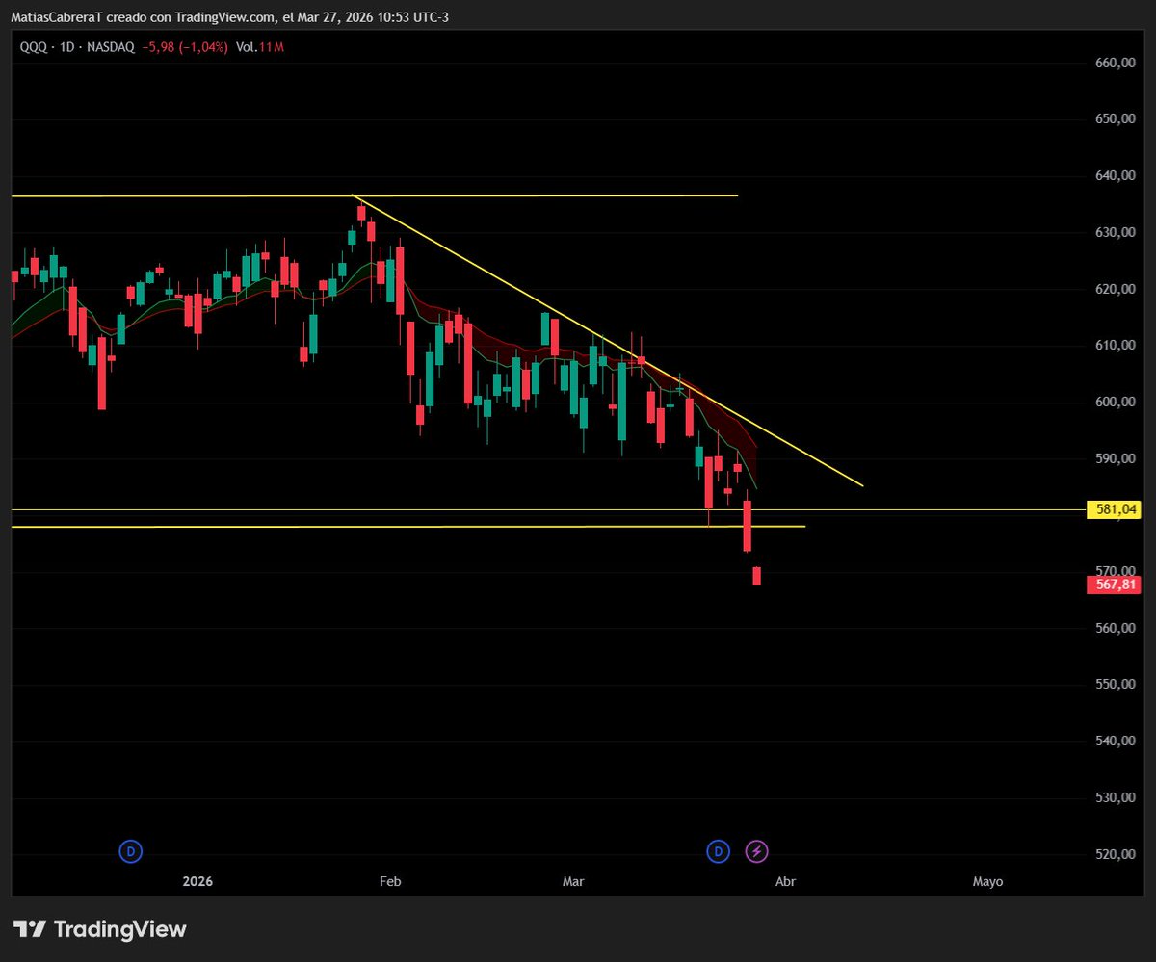Click the blue dividend D marker near March
This screenshot has width=1156, height=962.
tap(719, 851)
